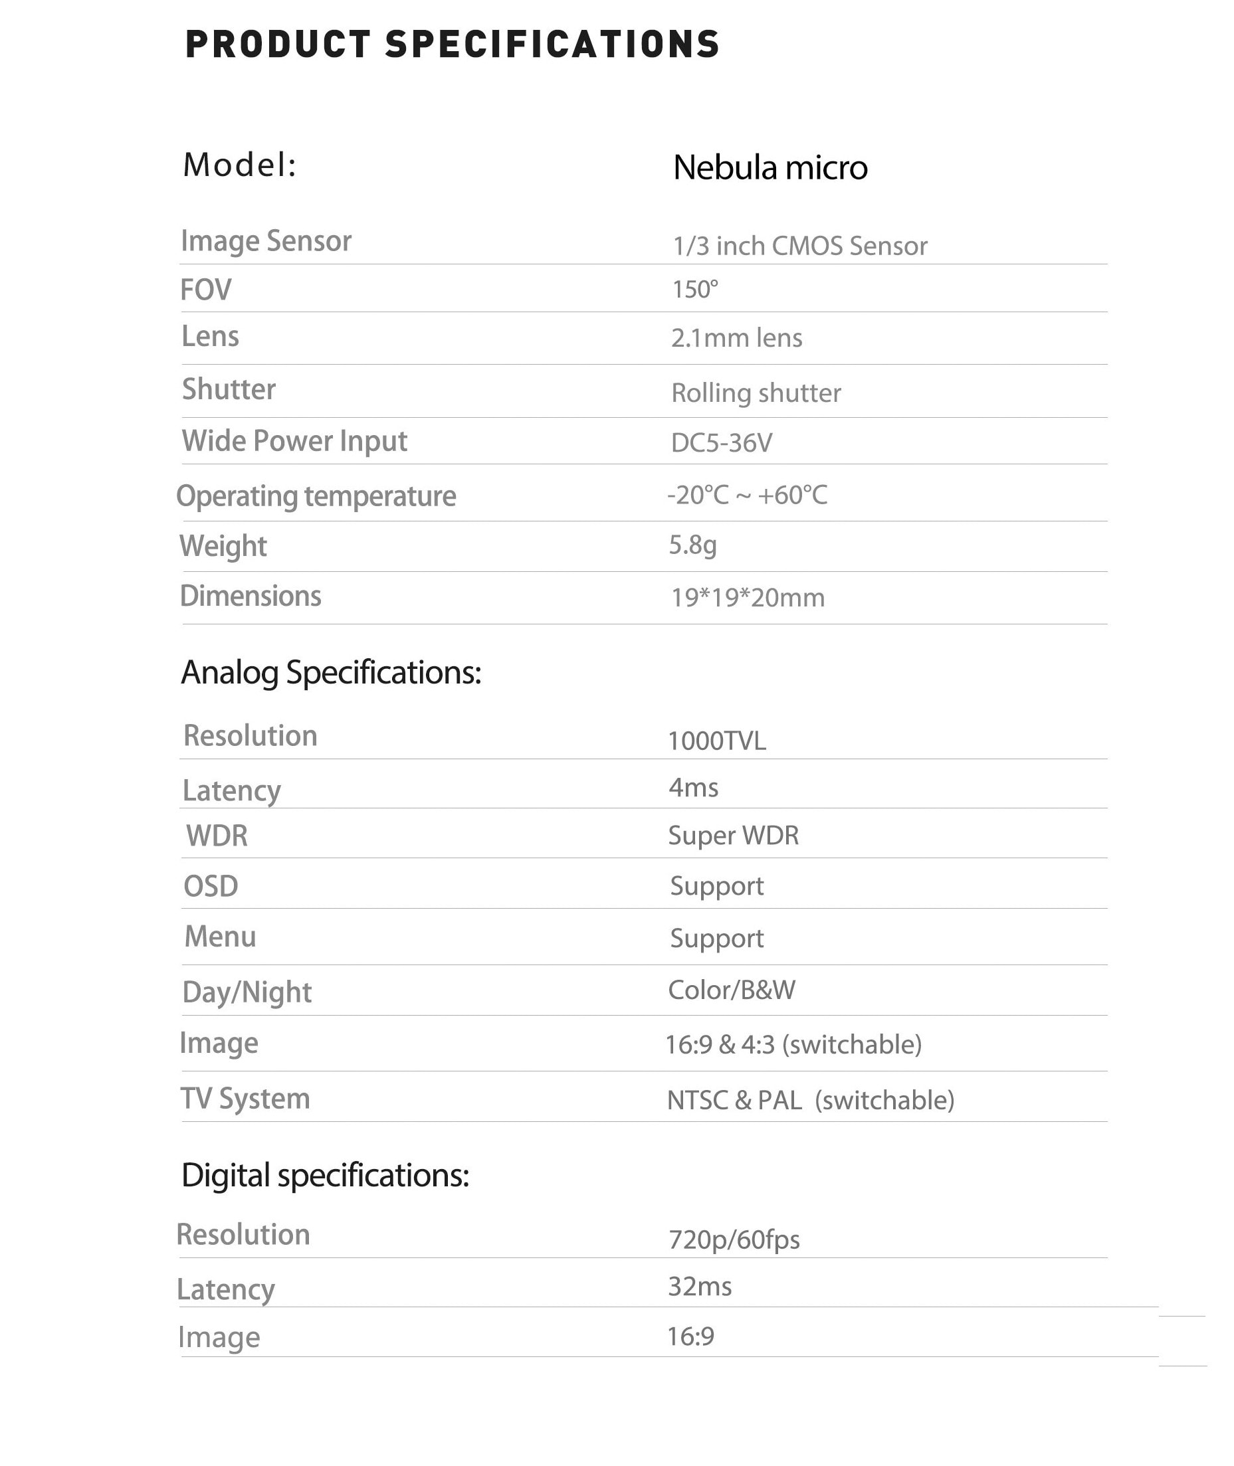Select the 5.8g weight value
The image size is (1234, 1466).
(x=692, y=545)
